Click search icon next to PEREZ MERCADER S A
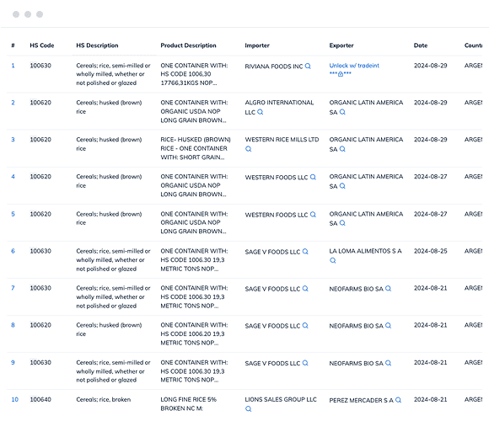The width and height of the screenshot is (489, 421). (x=398, y=400)
